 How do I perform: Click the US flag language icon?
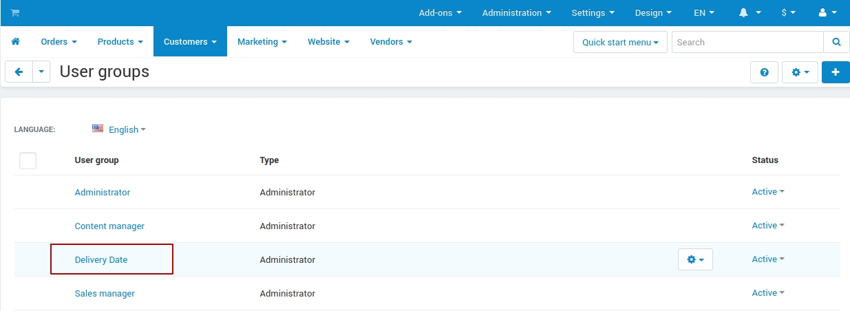point(98,129)
